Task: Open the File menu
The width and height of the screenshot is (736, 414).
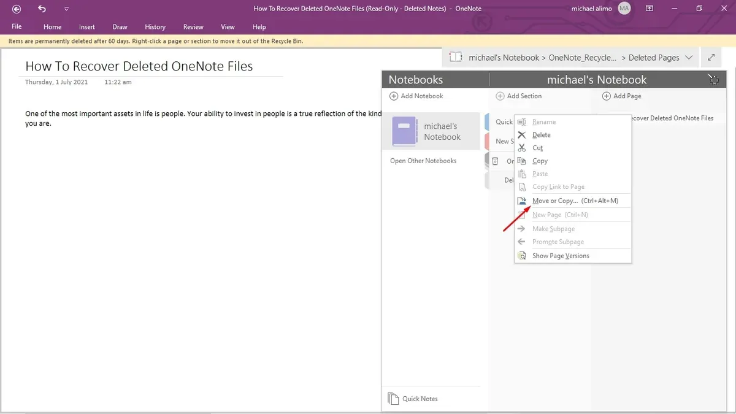Action: click(17, 26)
